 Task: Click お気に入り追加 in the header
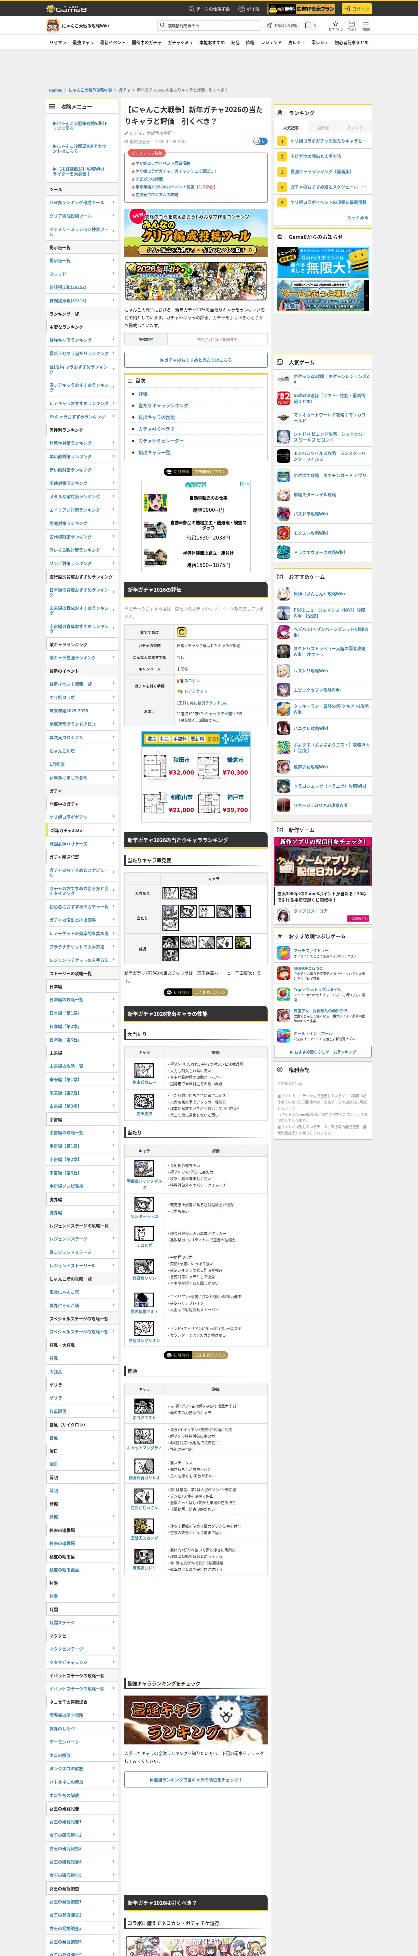(x=282, y=25)
